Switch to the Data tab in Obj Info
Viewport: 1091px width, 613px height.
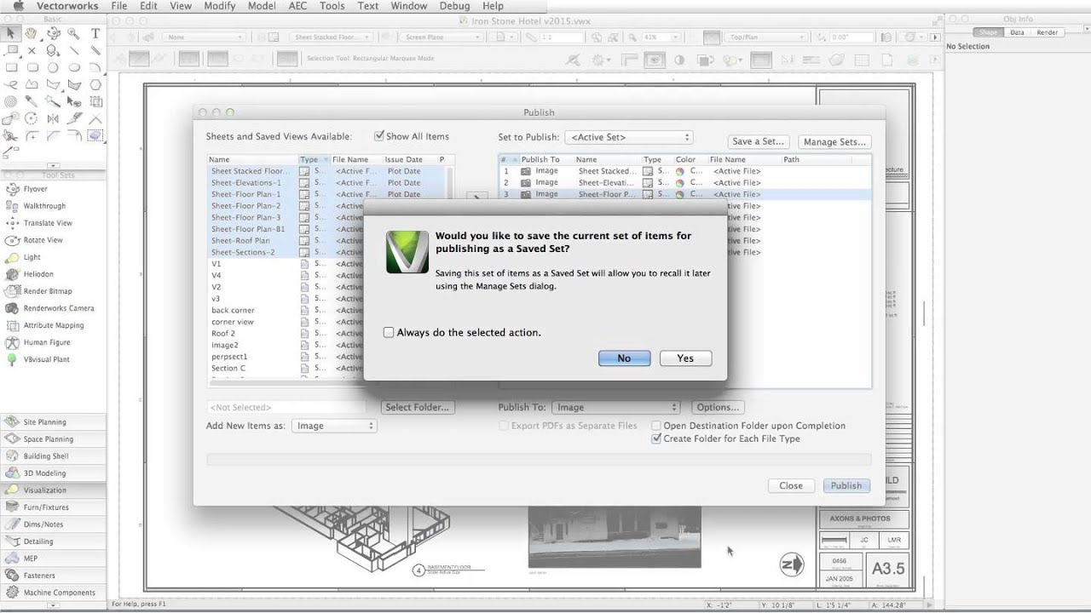[x=1017, y=32]
